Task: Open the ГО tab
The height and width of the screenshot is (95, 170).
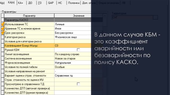Action: [x=40, y=3]
